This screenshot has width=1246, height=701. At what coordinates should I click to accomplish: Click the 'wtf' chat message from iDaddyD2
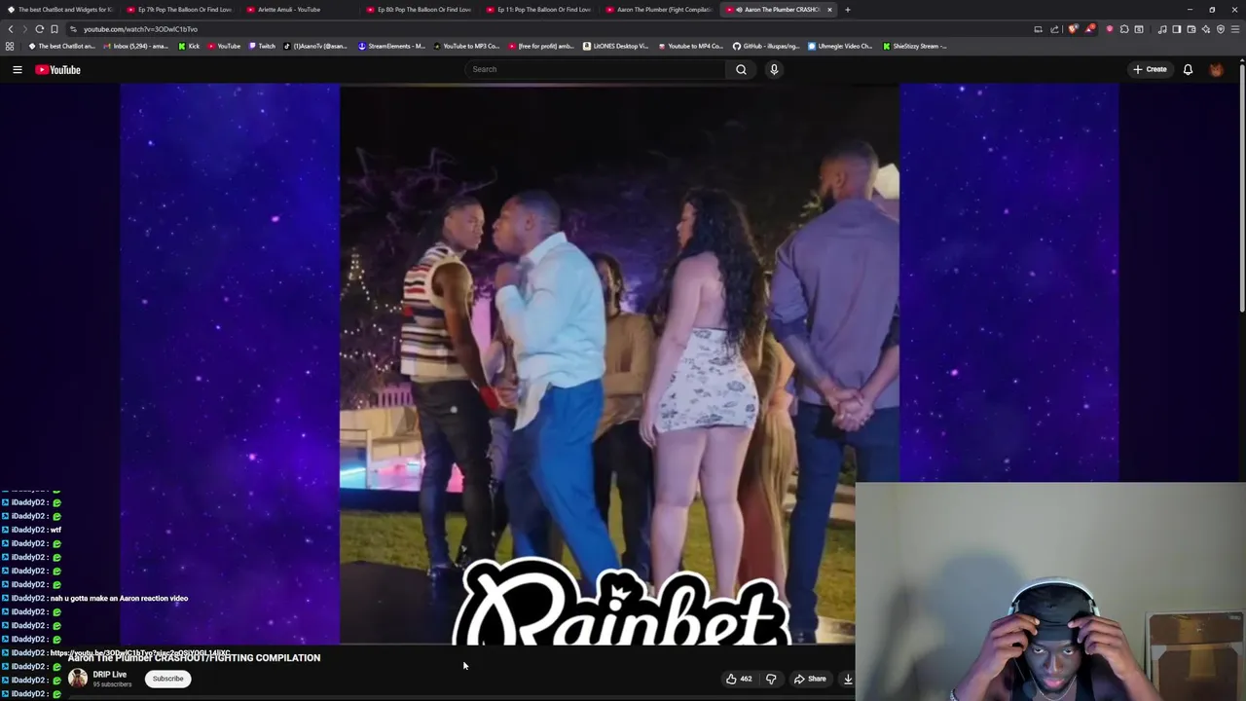pyautogui.click(x=55, y=530)
